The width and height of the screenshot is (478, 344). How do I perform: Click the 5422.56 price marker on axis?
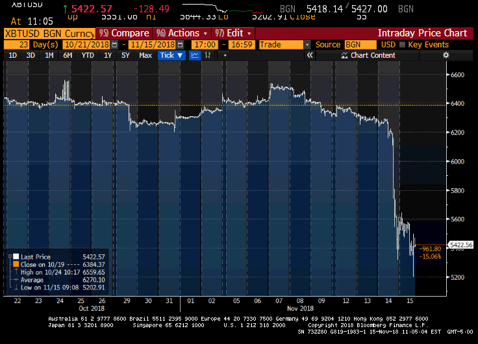click(461, 245)
